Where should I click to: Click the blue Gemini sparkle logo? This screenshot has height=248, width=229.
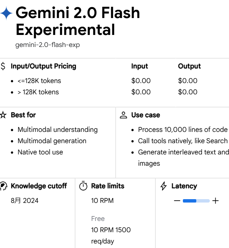6,14
